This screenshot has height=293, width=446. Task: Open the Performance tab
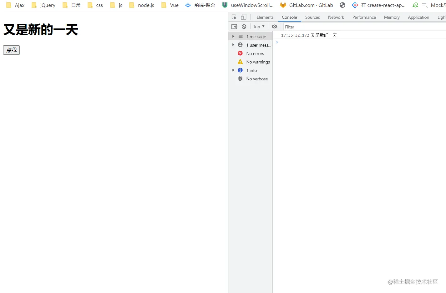pos(364,17)
